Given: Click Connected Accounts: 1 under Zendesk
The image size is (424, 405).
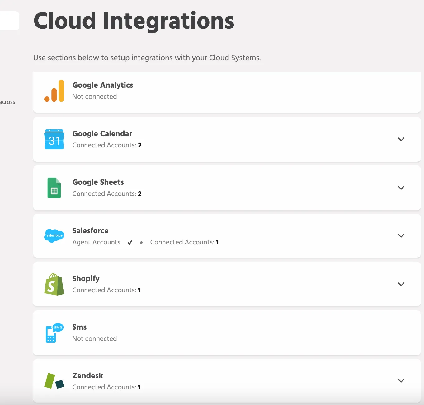Looking at the screenshot, I should (107, 387).
